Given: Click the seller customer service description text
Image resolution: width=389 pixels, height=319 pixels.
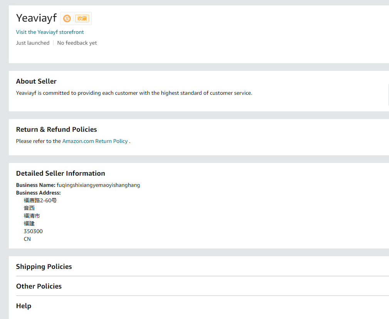Looking at the screenshot, I should (134, 93).
